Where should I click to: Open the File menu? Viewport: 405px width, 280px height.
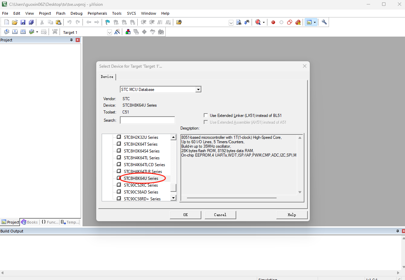click(x=5, y=13)
